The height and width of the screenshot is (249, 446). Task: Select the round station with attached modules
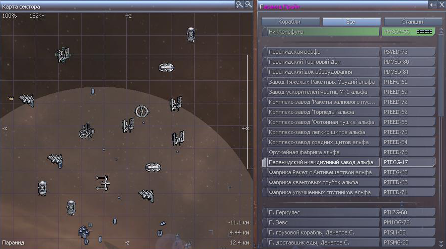[x=87, y=132]
